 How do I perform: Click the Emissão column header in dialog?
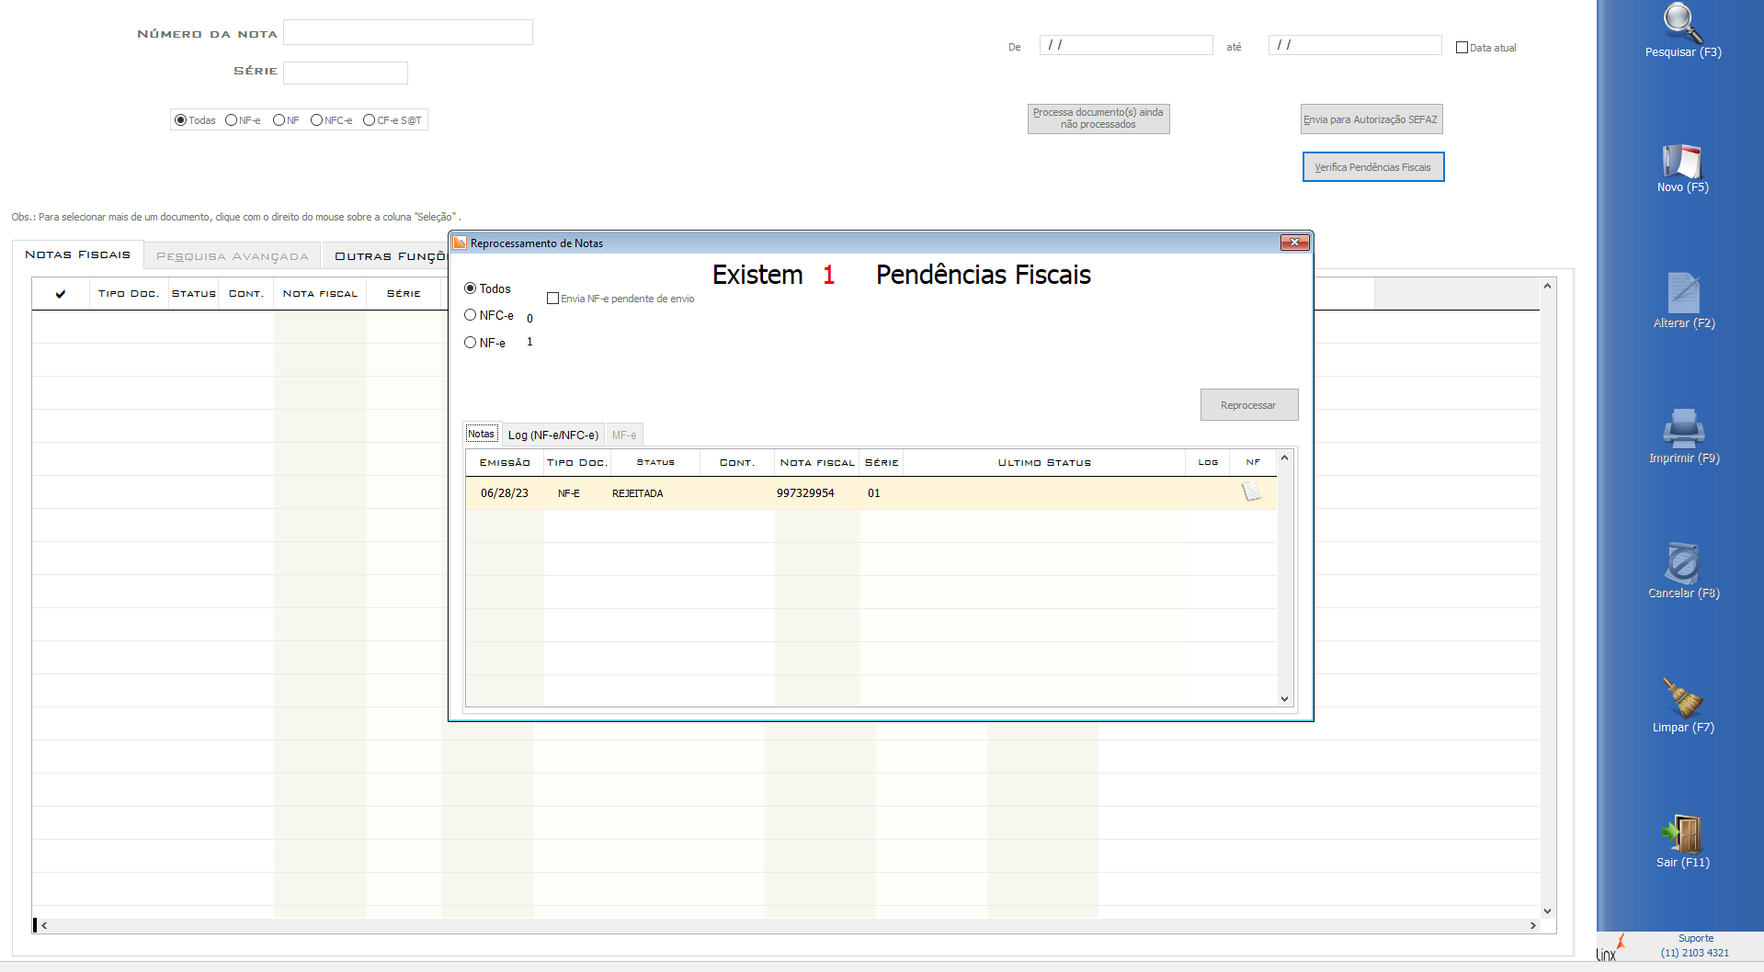[505, 463]
